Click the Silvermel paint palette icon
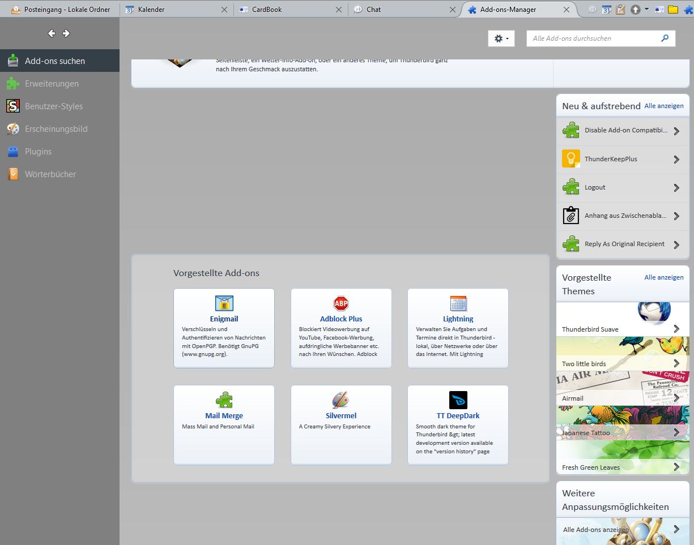 click(341, 400)
